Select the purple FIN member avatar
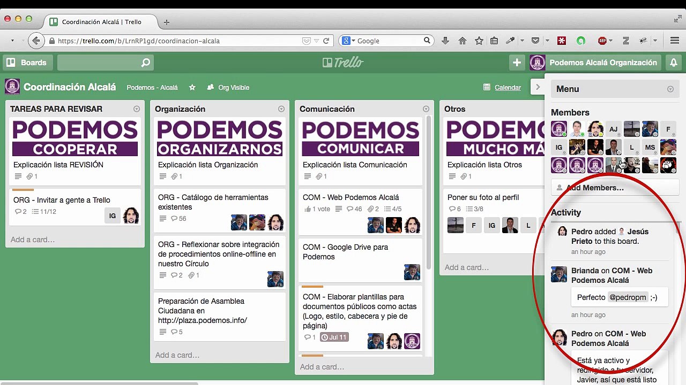 point(577,165)
